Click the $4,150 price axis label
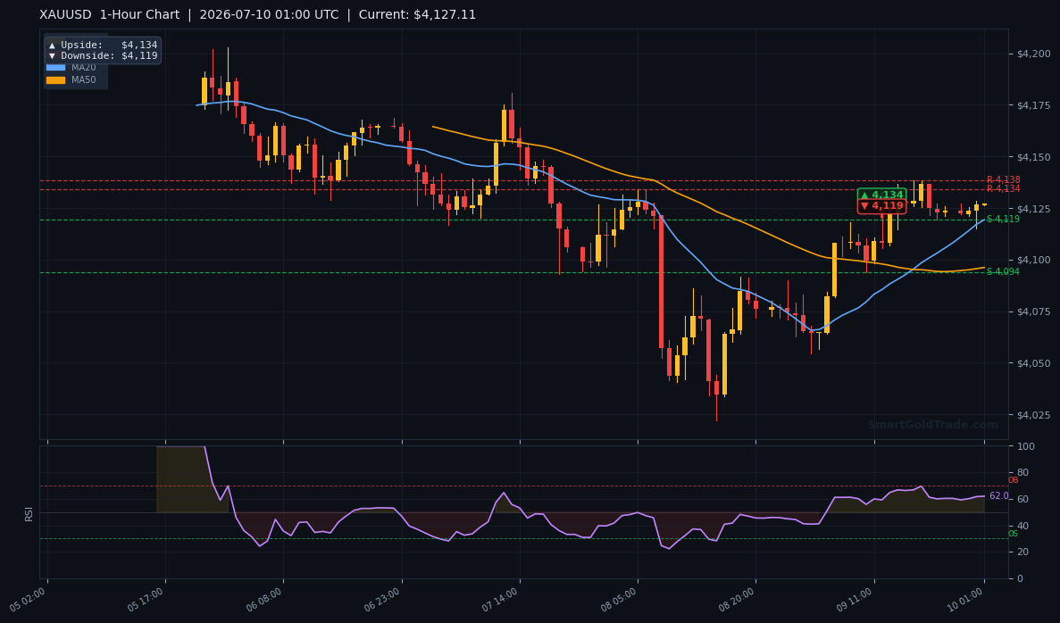This screenshot has height=623, width=1060. [x=1033, y=157]
